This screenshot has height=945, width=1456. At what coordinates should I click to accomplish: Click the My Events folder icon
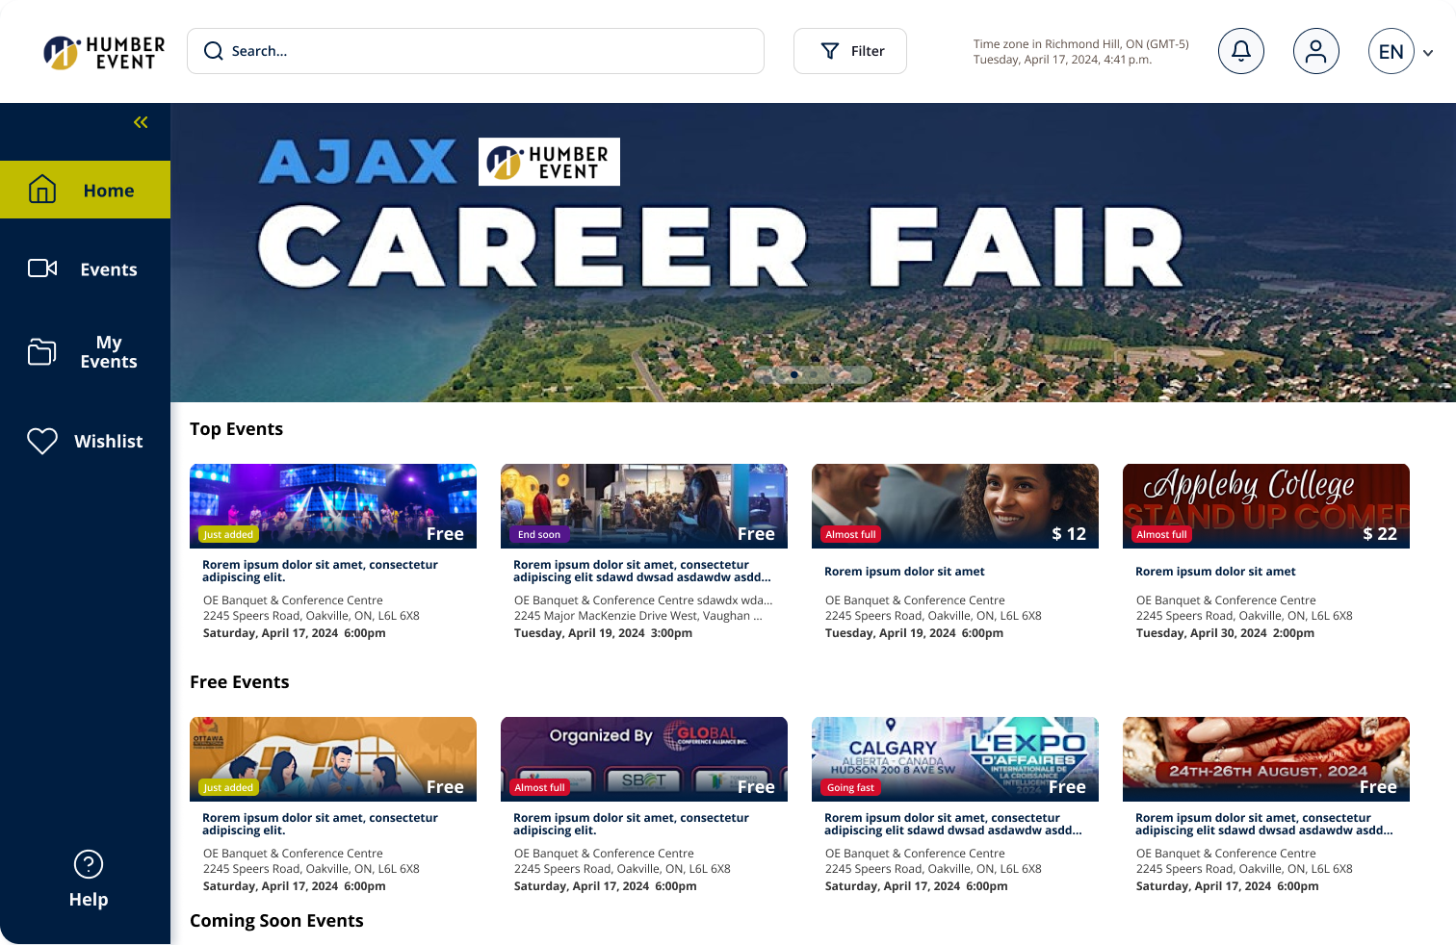(x=42, y=352)
